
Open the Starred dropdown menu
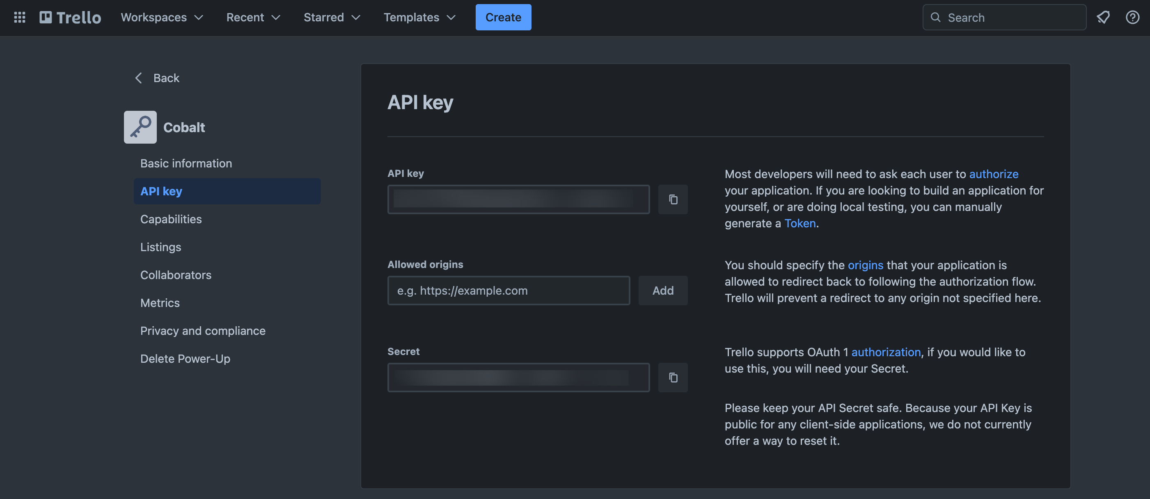332,17
